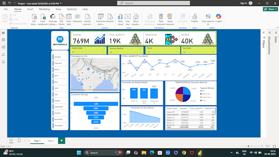Open OneLake catalog
Image resolution: width=279 pixels, height=157 pixels.
pyautogui.click(x=53, y=20)
